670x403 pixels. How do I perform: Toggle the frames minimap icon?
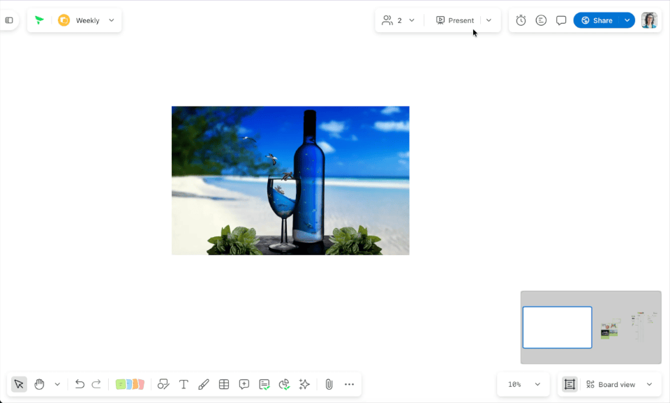(569, 384)
